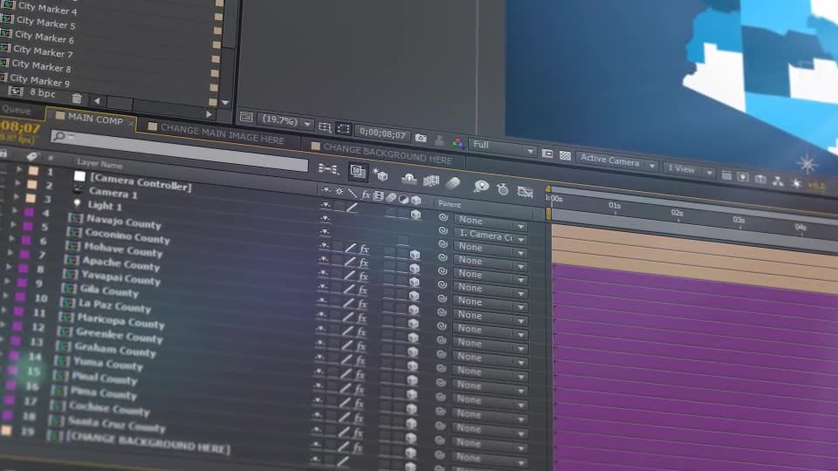The image size is (838, 471).
Task: Click the always preview this view icon
Action: [x=245, y=117]
